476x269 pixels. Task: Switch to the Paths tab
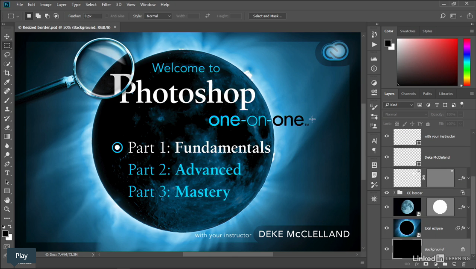427,94
